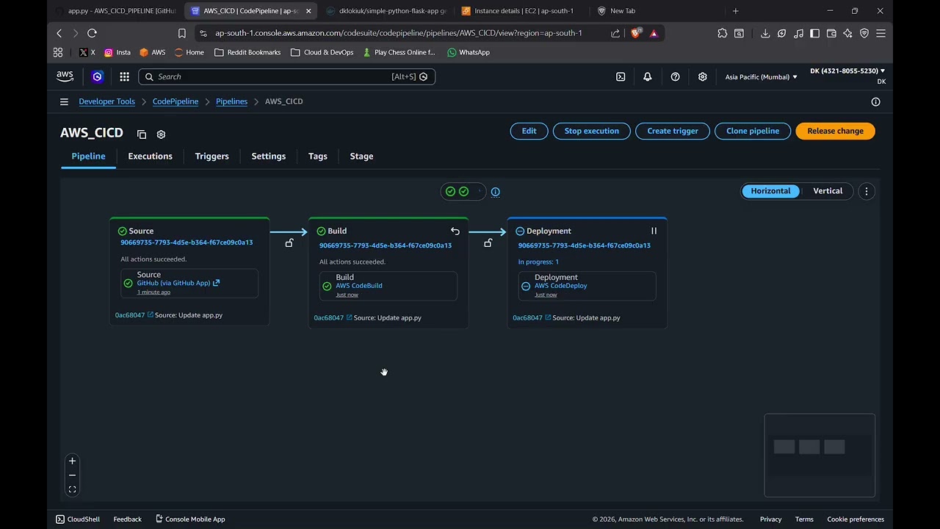This screenshot has width=940, height=529.
Task: Open the Cloud & DevOps bookmarks folder
Action: [322, 52]
